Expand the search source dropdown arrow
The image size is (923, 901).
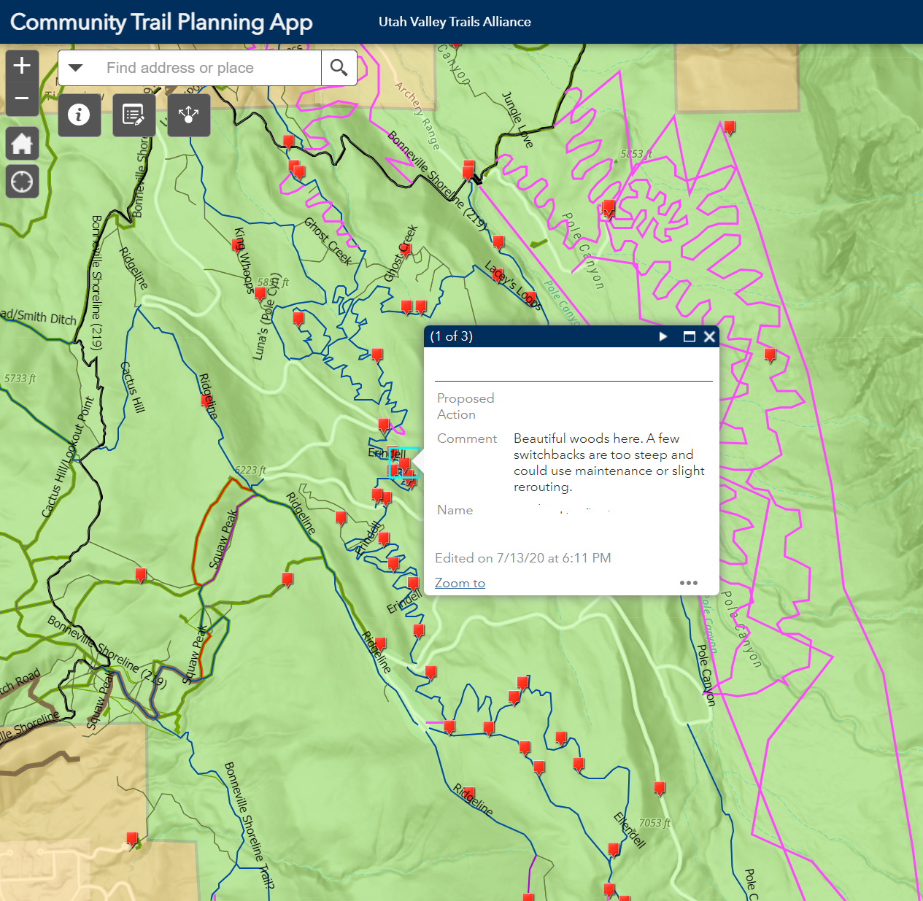(75, 68)
